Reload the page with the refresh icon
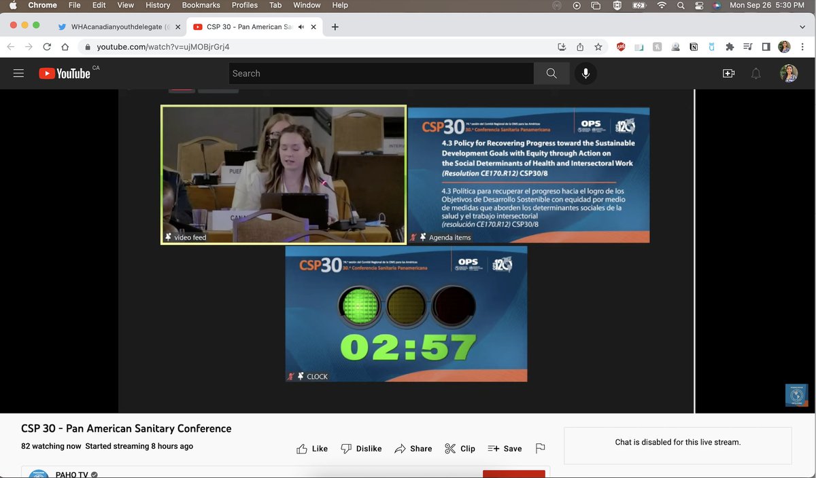 point(47,47)
